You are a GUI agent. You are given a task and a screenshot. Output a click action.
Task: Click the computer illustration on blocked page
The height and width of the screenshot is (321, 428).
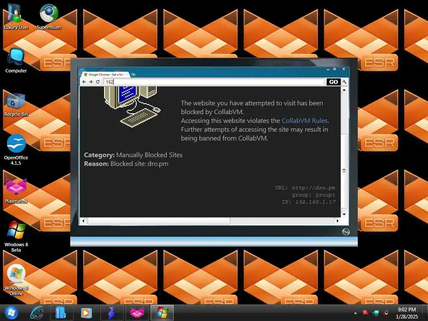pyautogui.click(x=132, y=107)
